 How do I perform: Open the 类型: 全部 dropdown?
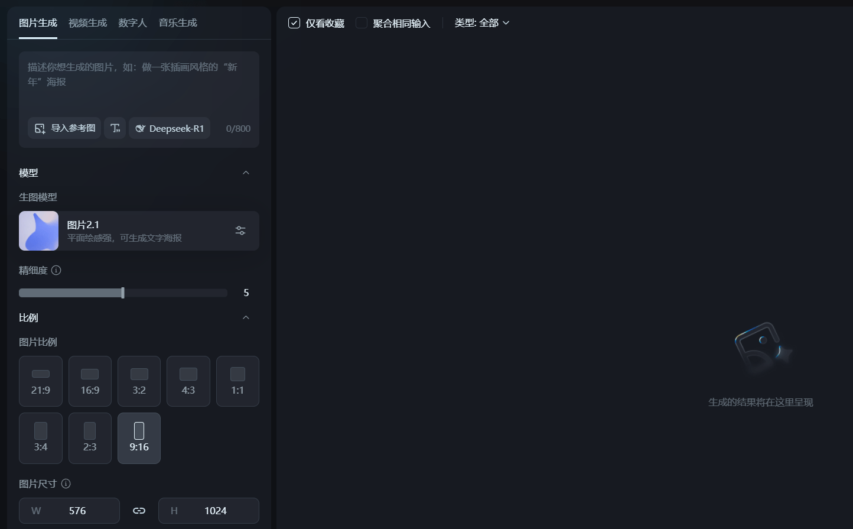pos(481,23)
